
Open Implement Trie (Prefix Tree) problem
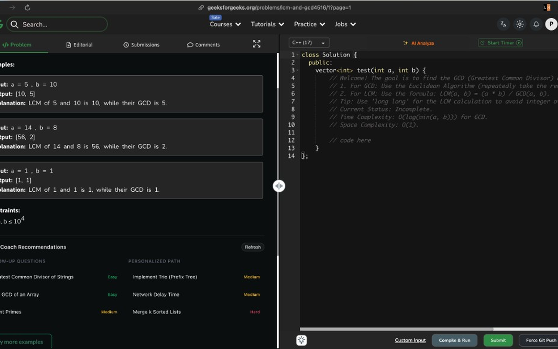(165, 277)
